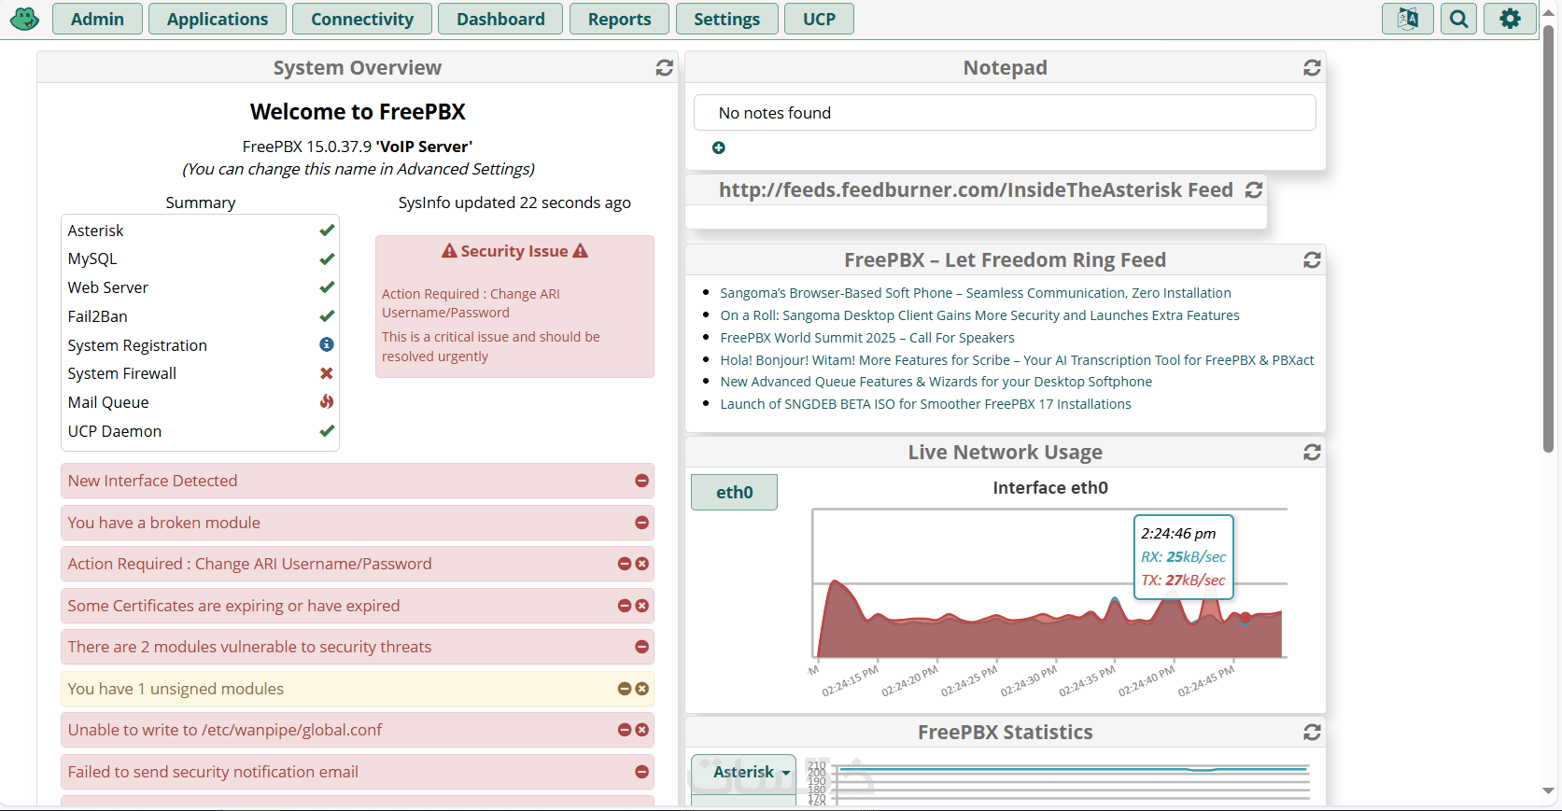Screen dimensions: 1562x811
Task: Collapse the failed security notification email notice
Action: point(641,772)
